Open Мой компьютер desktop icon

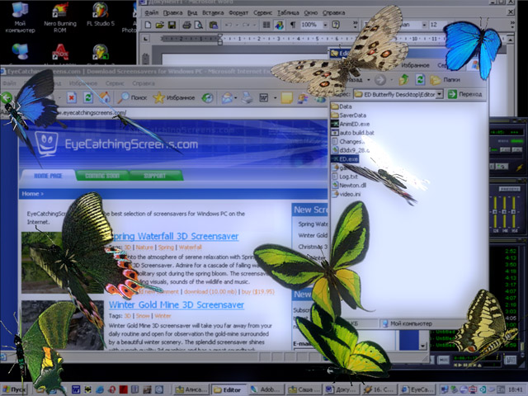20,16
